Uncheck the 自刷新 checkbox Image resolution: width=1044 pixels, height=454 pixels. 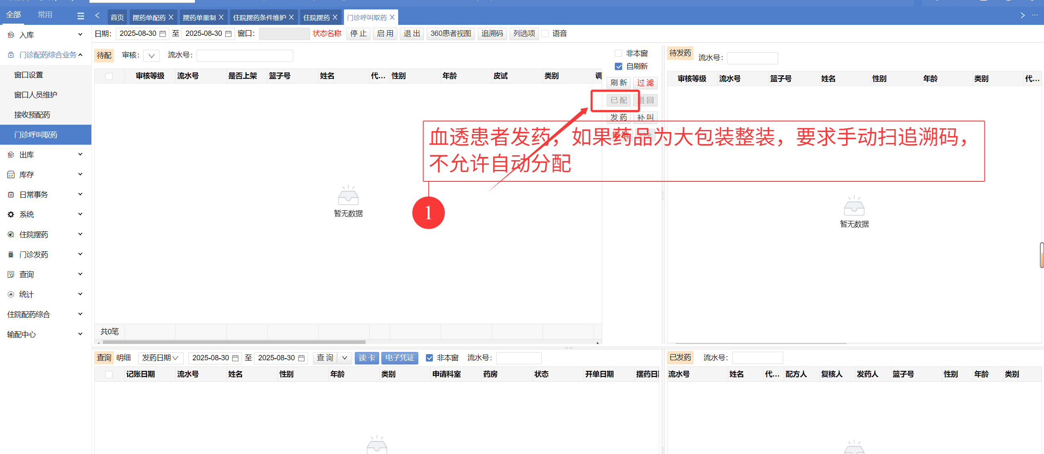(618, 66)
